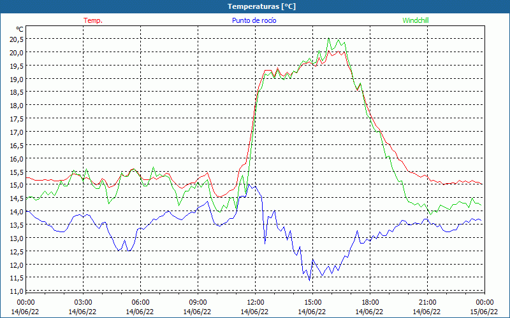Click the '15/06/22' date label
This screenshot has width=510, height=318.
point(484,312)
